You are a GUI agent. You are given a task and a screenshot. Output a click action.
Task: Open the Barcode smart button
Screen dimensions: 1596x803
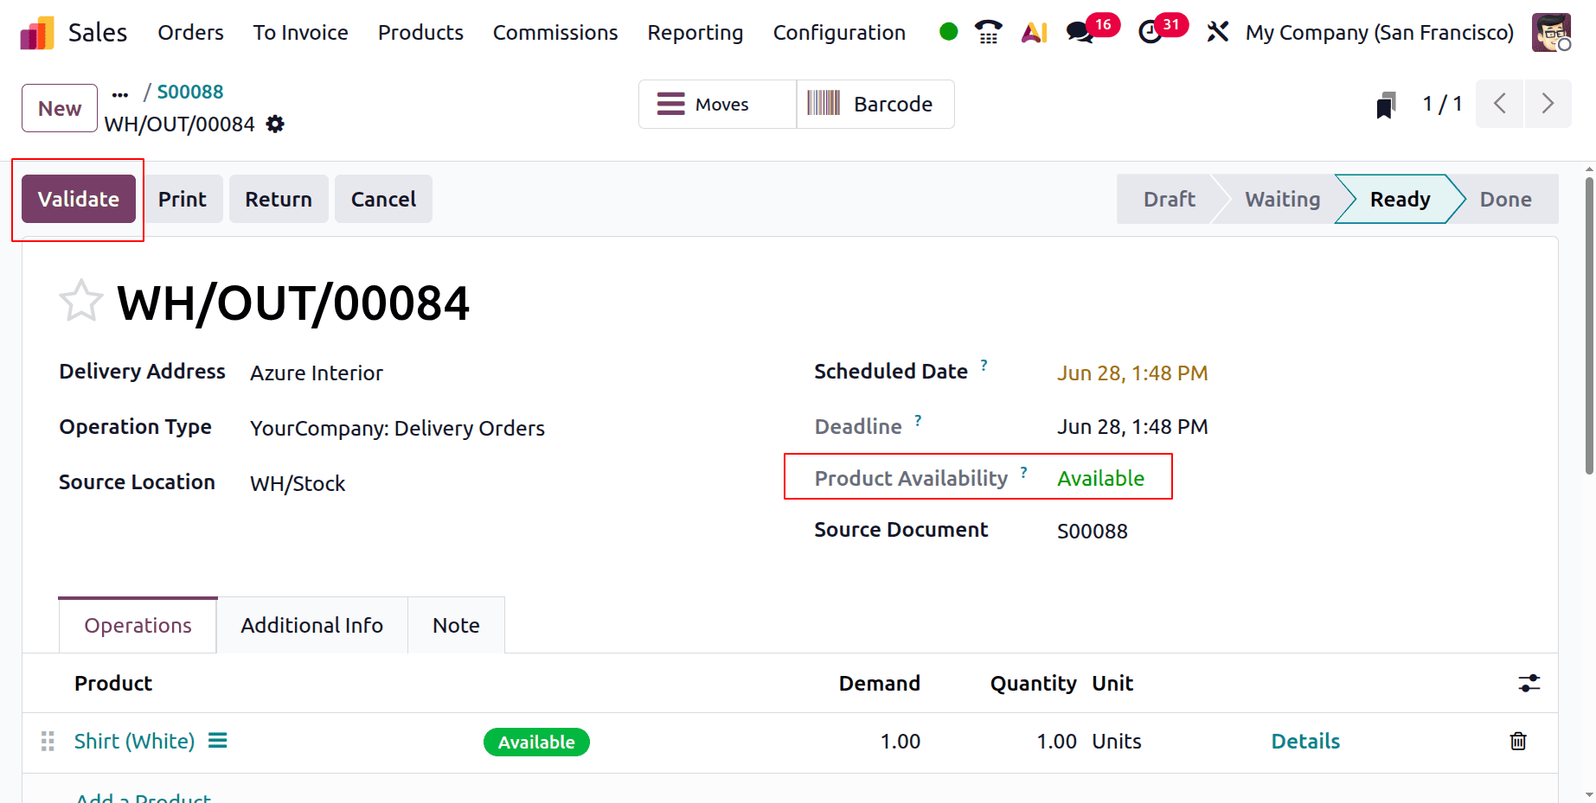[875, 105]
